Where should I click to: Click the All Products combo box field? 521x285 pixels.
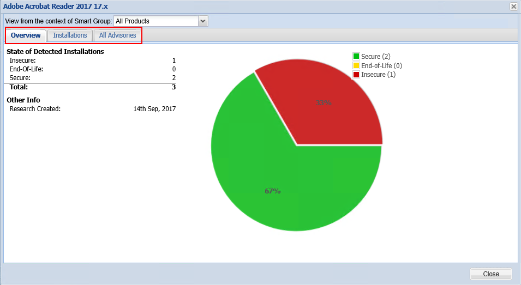tap(155, 21)
